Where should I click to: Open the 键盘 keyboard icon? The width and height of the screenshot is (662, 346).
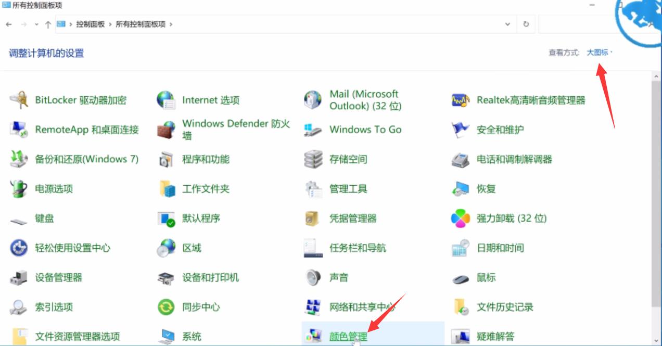coord(19,221)
